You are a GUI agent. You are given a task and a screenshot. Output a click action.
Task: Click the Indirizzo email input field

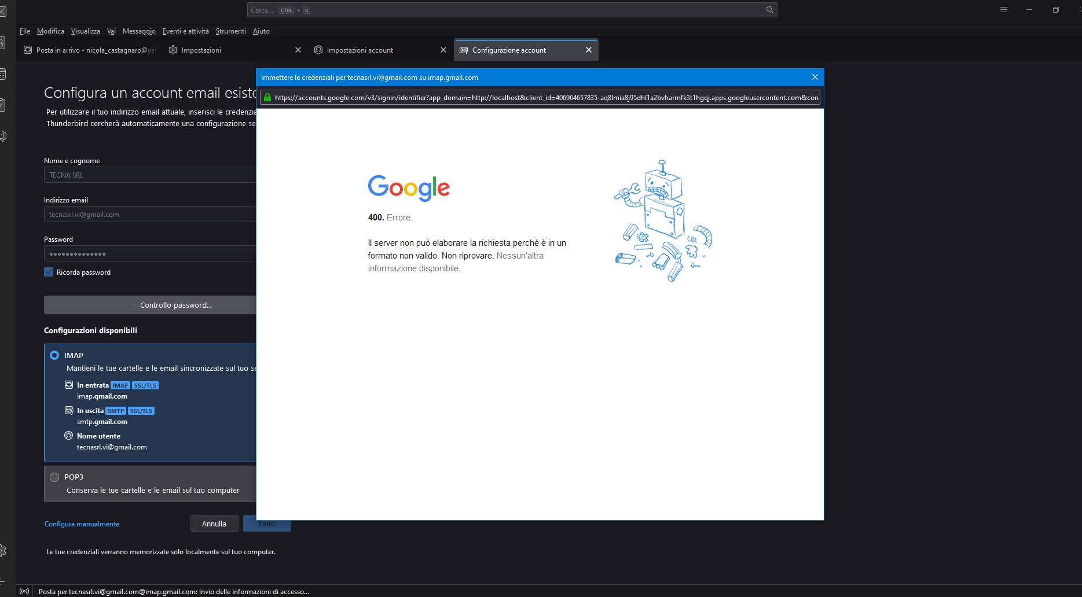pyautogui.click(x=150, y=214)
